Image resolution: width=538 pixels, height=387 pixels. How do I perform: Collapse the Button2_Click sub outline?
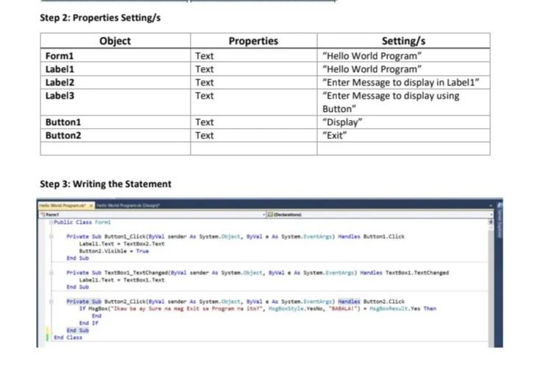[51, 302]
